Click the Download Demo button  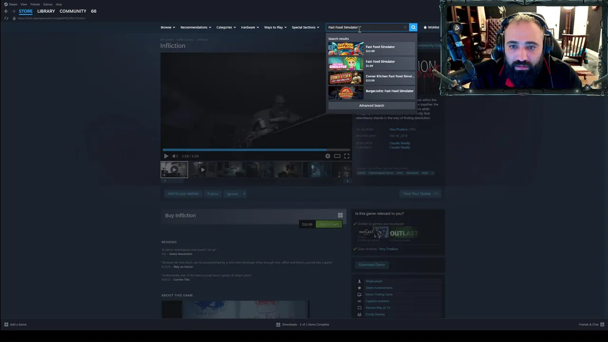point(371,265)
